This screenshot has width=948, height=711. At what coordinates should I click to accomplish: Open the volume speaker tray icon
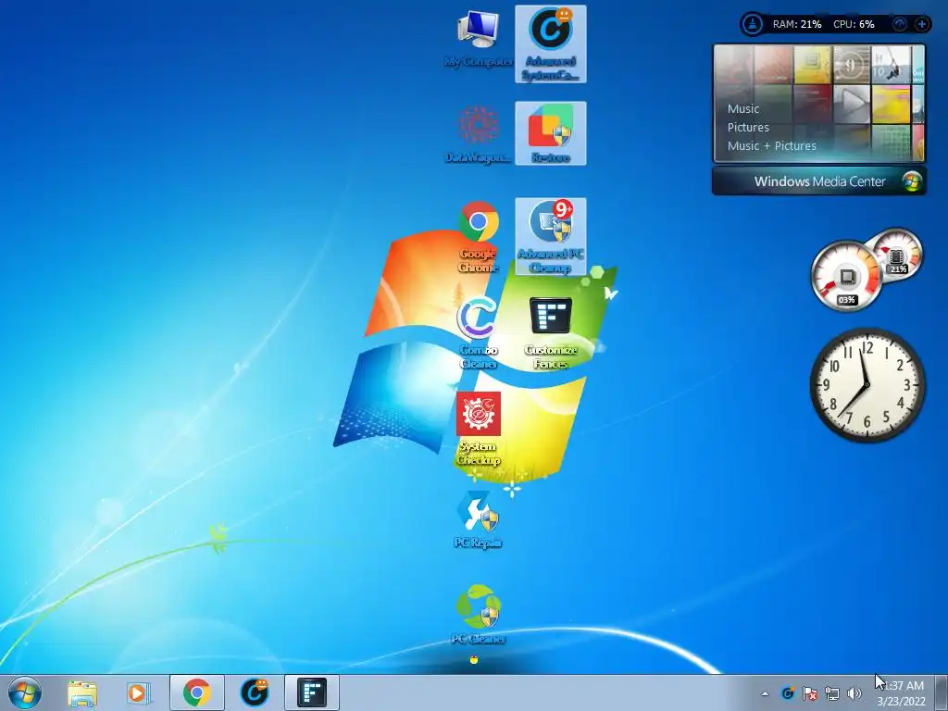coord(854,693)
